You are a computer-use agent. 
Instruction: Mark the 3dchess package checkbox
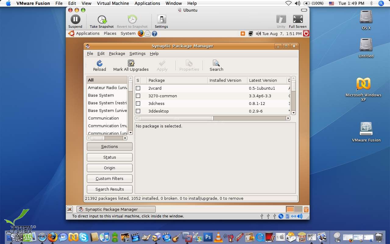pyautogui.click(x=138, y=103)
